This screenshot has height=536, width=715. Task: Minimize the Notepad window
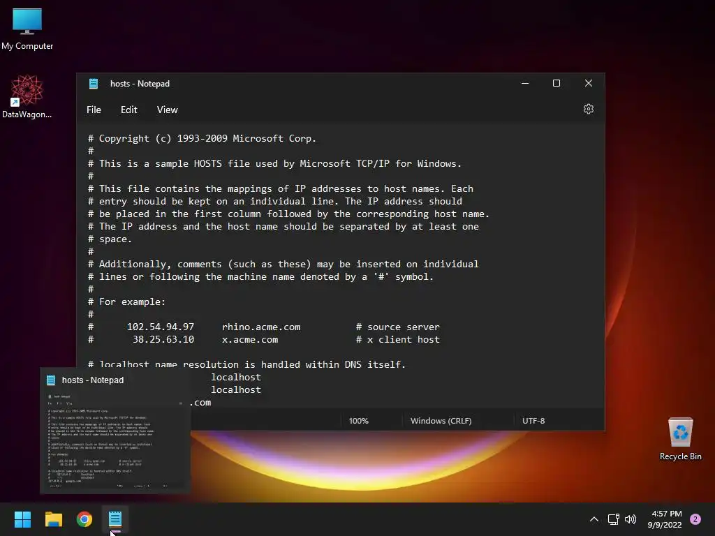pyautogui.click(x=525, y=83)
